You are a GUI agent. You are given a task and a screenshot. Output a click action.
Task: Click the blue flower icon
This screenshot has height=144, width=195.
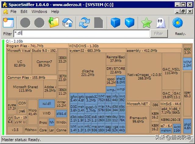177,23
